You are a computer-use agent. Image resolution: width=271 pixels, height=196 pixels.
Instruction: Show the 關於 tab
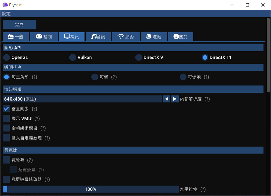(x=181, y=37)
